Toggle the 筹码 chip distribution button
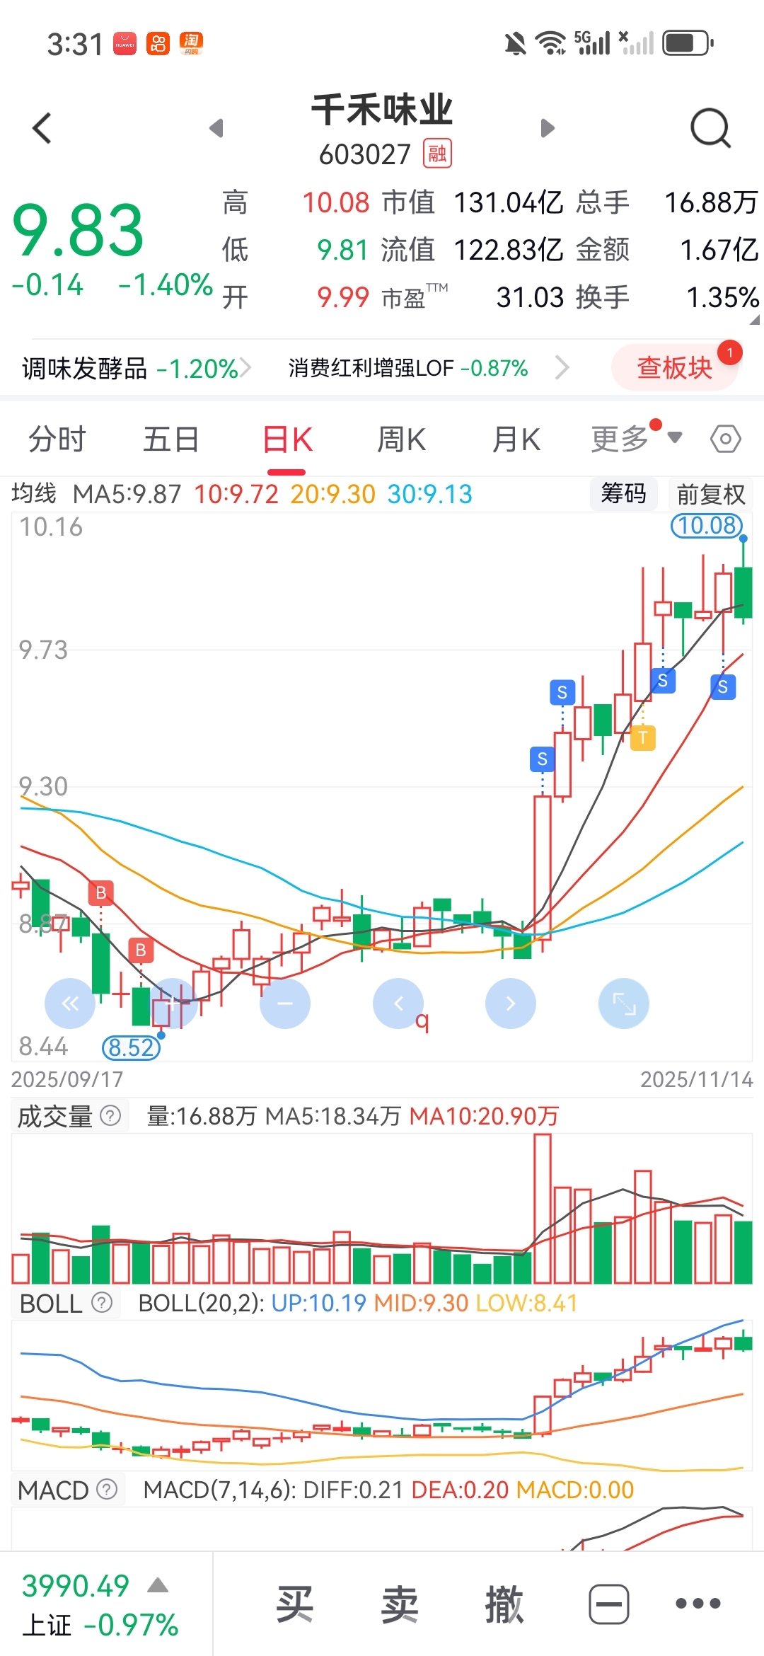Viewport: 764px width, 1656px height. click(623, 493)
